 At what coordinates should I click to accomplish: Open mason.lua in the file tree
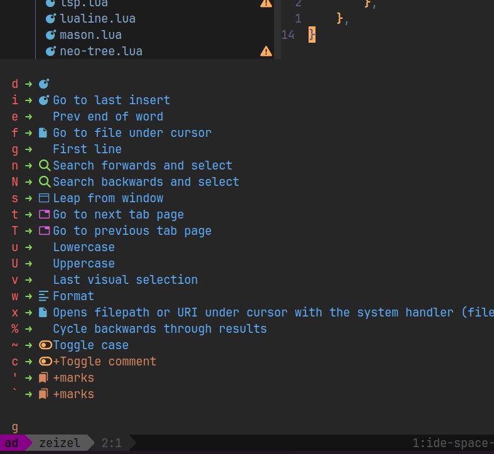click(x=91, y=35)
